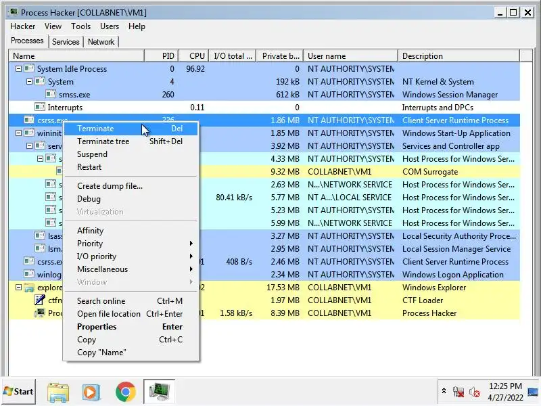Choose Search online menu entry
Image resolution: width=541 pixels, height=406 pixels.
click(x=131, y=301)
